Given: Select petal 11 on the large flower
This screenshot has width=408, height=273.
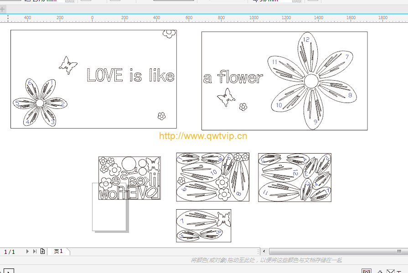Looking at the screenshot, I should click(x=286, y=68).
